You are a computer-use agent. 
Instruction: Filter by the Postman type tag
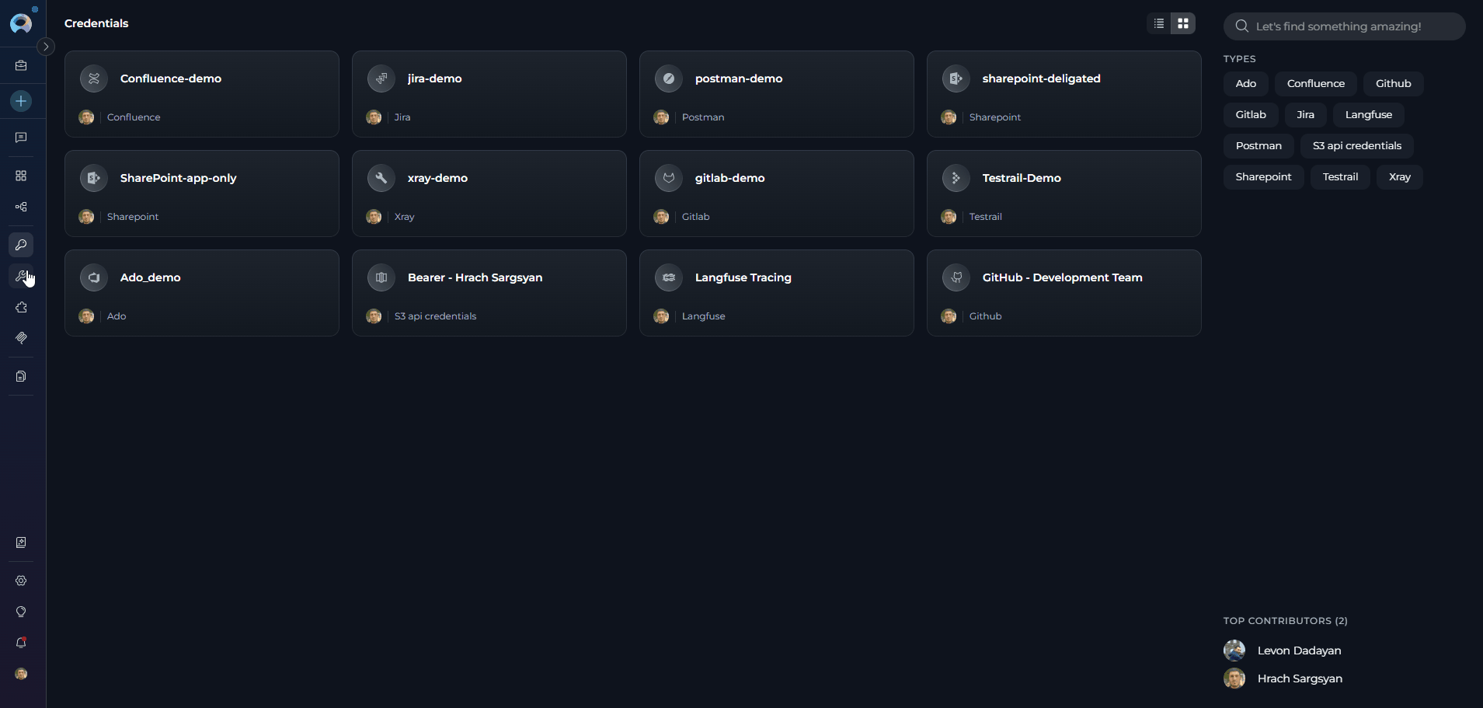(1258, 145)
